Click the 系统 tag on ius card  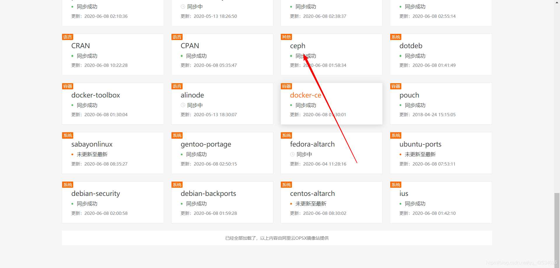click(396, 185)
